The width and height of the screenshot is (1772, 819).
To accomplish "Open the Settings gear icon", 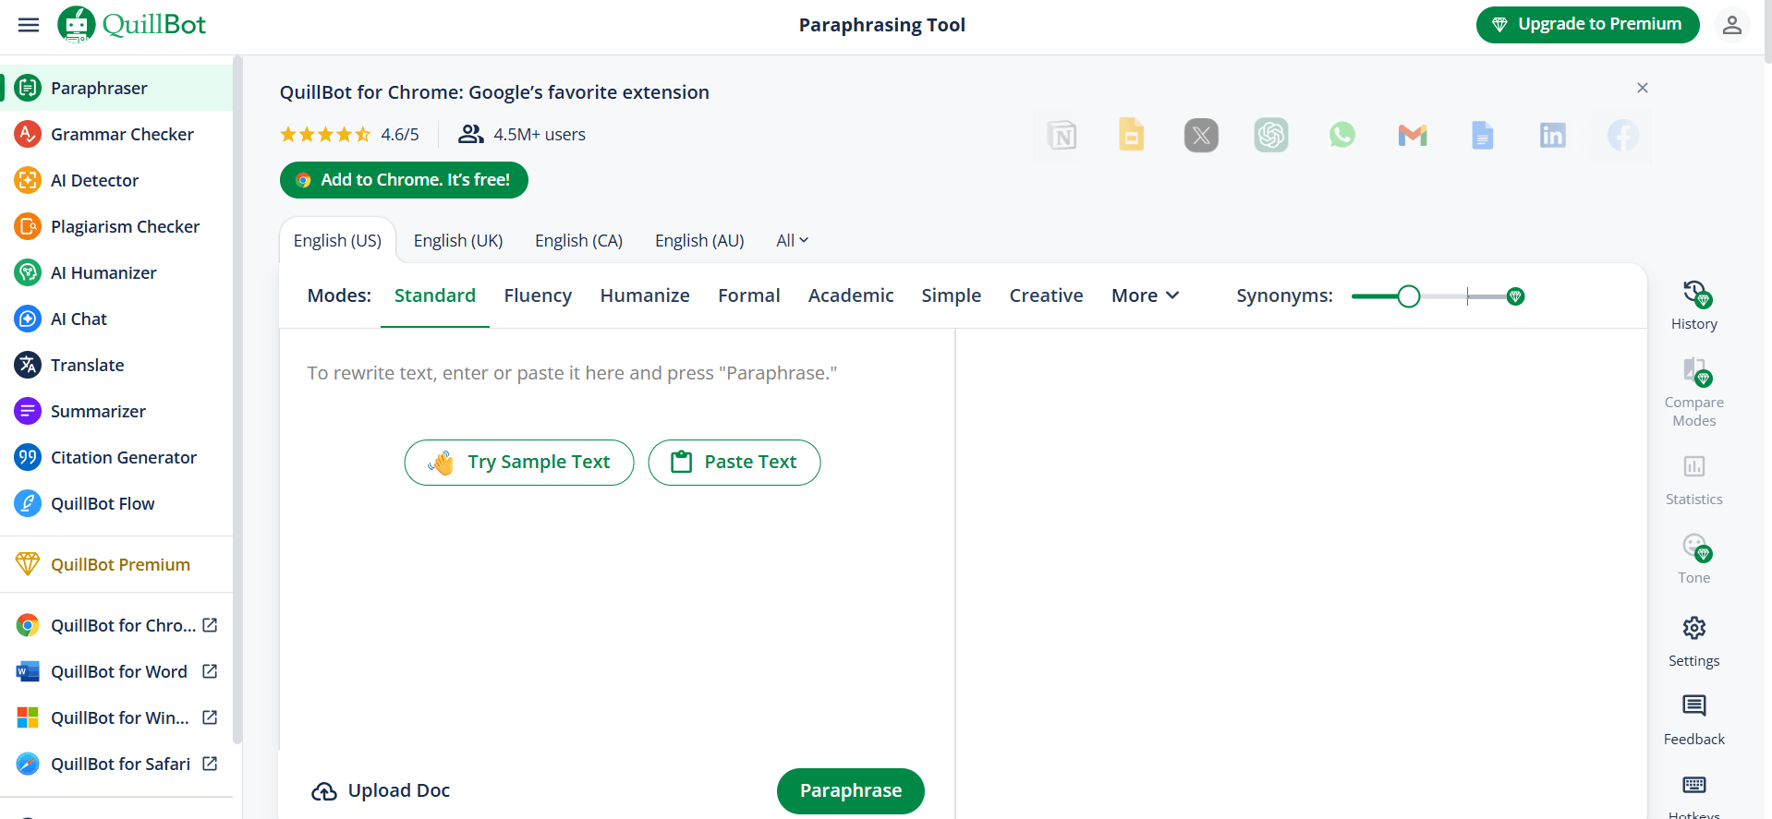I will [1693, 628].
